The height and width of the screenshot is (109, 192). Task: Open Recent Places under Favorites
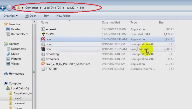pos(20,34)
